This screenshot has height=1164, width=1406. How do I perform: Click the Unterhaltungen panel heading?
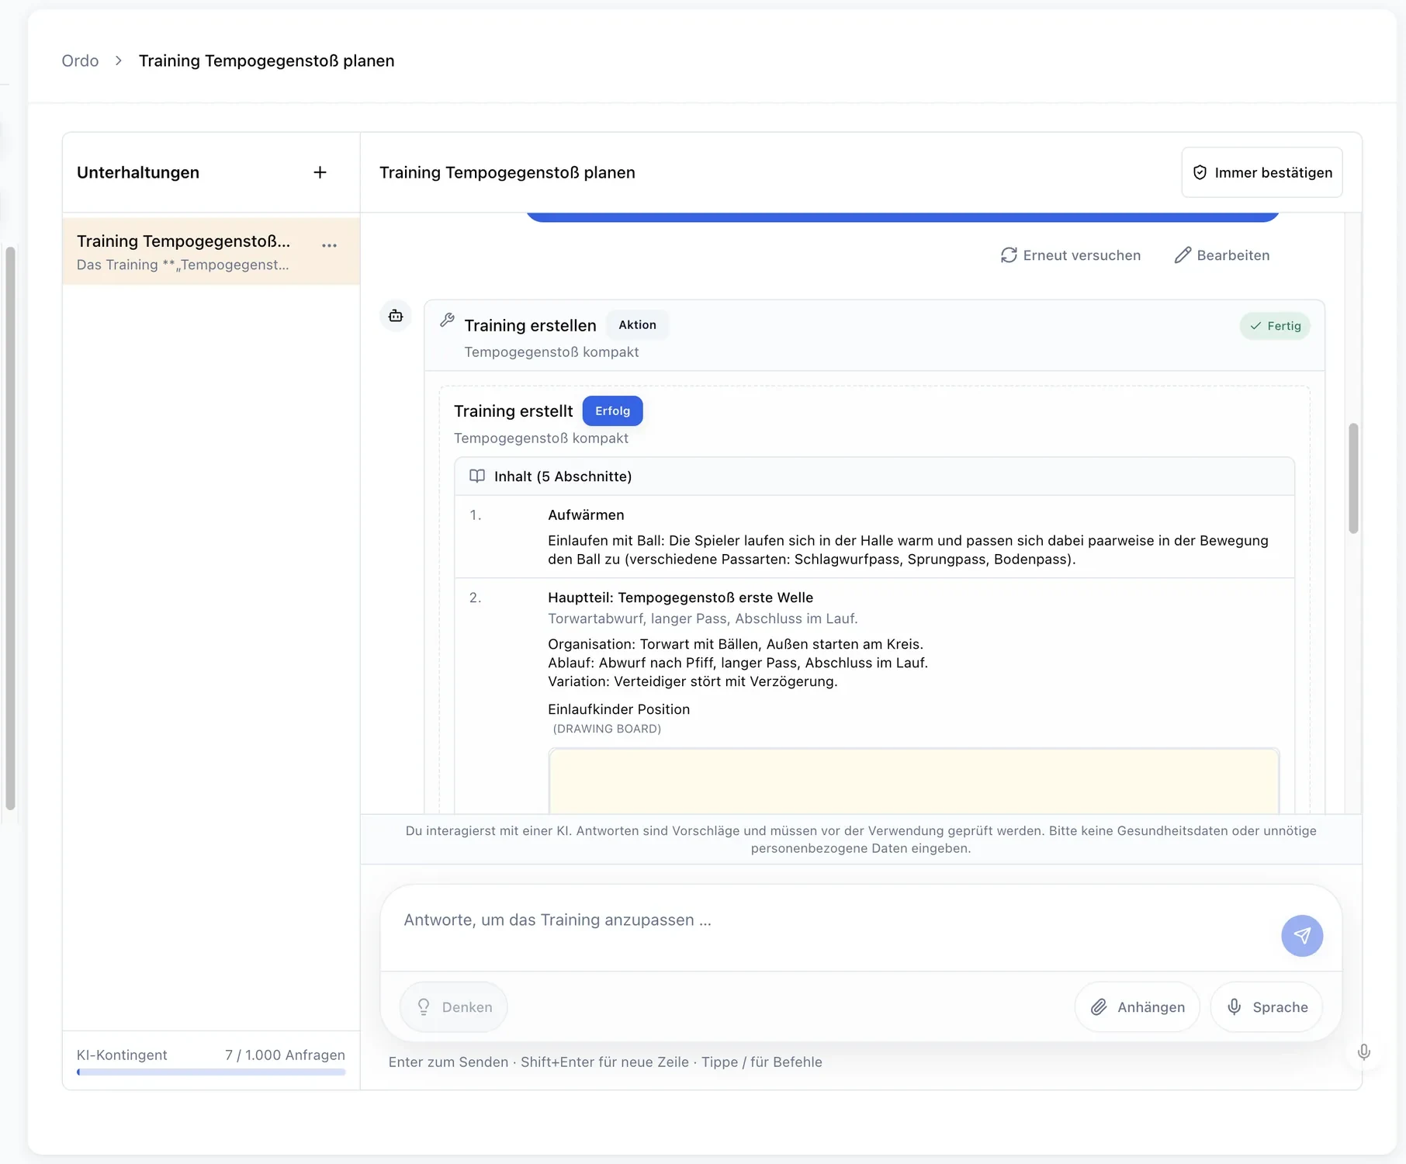pyautogui.click(x=138, y=172)
